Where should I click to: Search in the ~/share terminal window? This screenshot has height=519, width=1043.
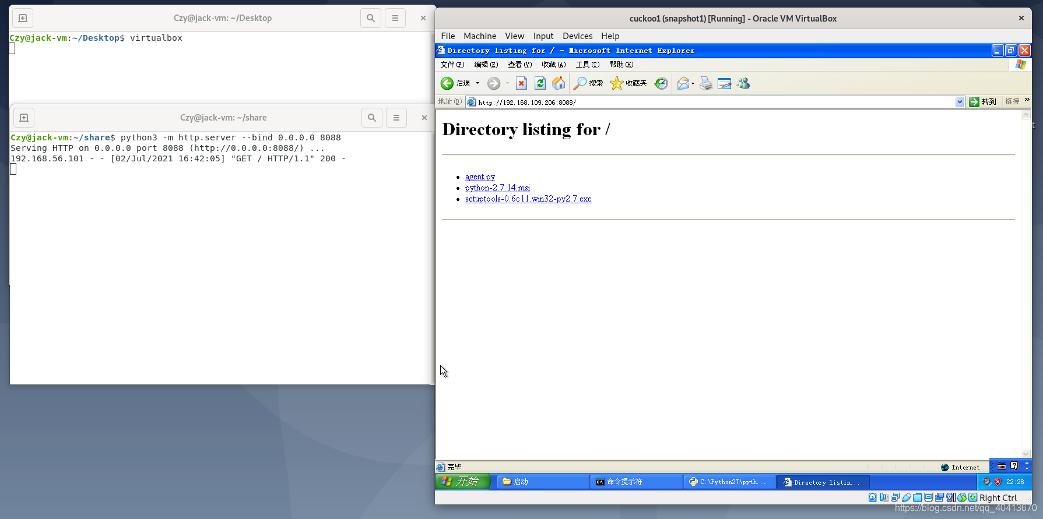[x=372, y=118]
